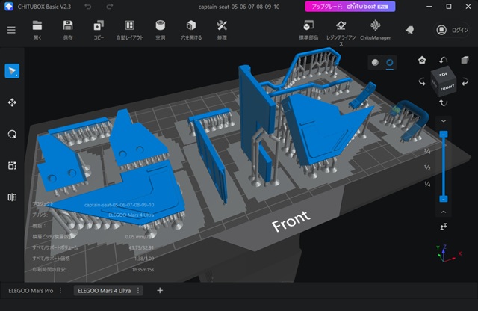Image resolution: width=478 pixels, height=311 pixels.
Task: Rotate view left using curved arrow
Action: (422, 81)
